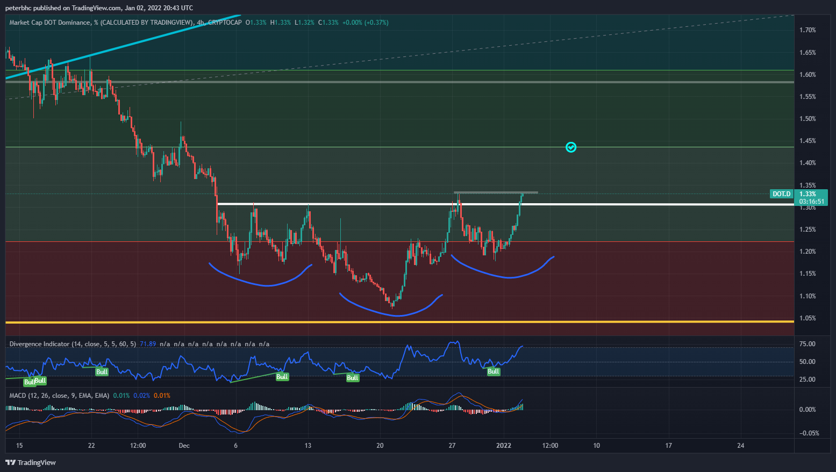The height and width of the screenshot is (472, 836).
Task: Click the 13 date on time axis
Action: [308, 446]
